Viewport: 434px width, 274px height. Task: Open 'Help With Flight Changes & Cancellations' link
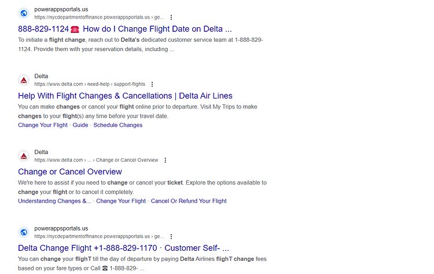125,96
